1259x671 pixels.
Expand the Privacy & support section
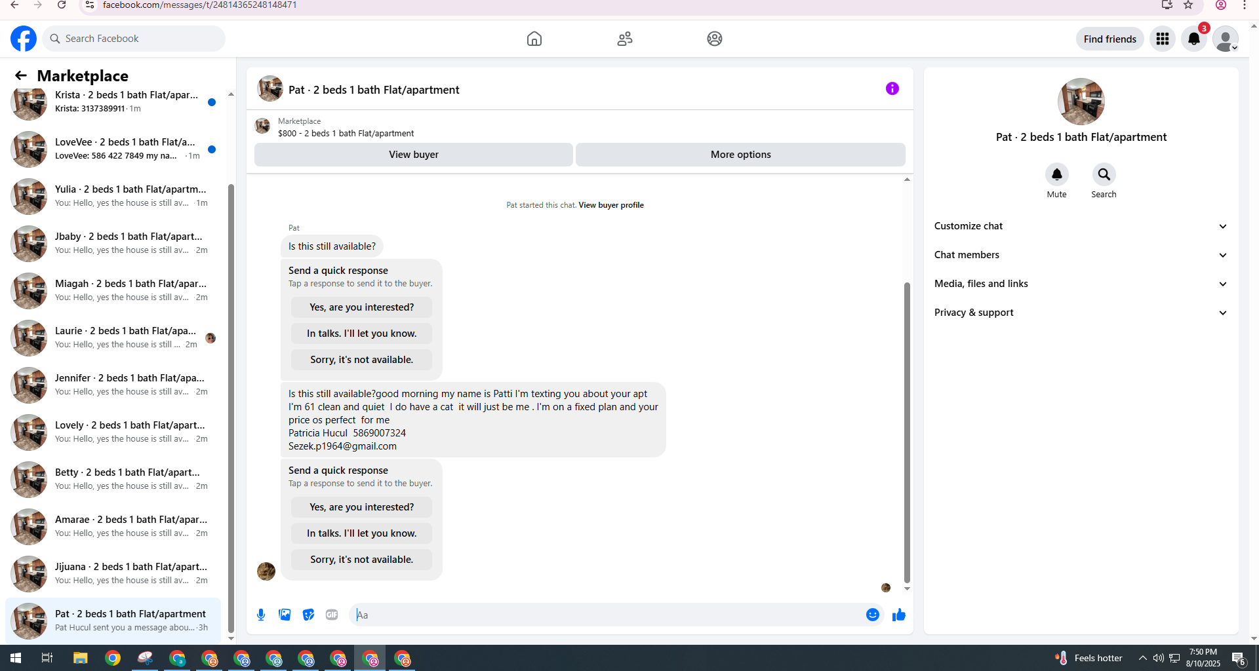tap(1081, 313)
